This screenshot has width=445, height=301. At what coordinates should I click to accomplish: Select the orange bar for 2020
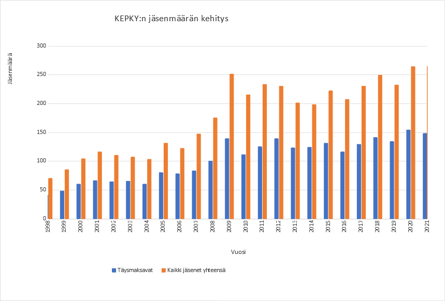[413, 143]
